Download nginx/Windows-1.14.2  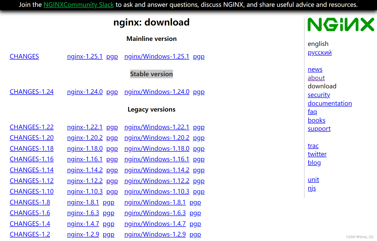click(157, 170)
